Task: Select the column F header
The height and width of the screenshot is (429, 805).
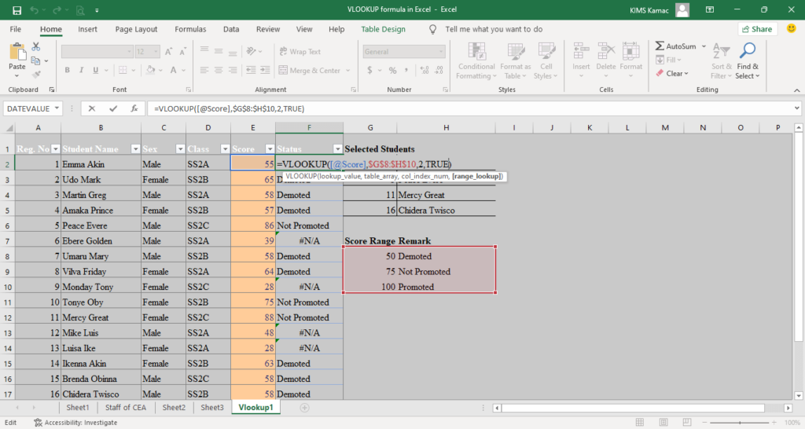Action: (309, 128)
